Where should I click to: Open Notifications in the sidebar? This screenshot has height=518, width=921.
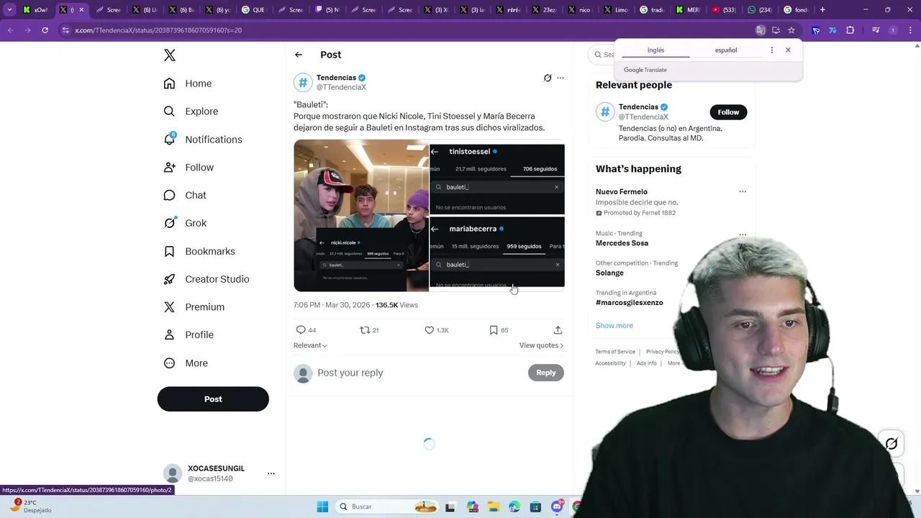tap(203, 140)
